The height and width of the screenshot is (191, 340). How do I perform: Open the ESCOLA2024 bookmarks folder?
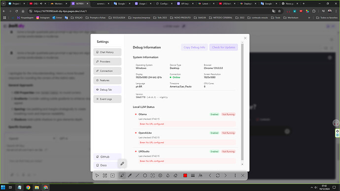pos(117,18)
